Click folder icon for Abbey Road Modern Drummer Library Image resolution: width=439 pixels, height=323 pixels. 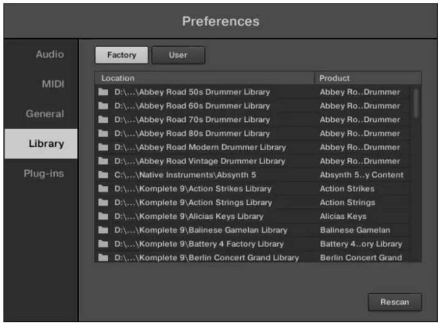[103, 147]
